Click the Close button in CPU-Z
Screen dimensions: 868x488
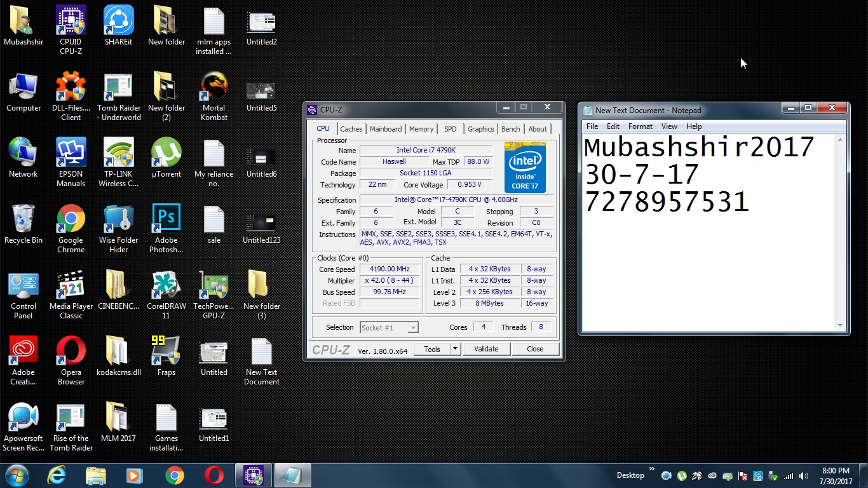tap(535, 349)
